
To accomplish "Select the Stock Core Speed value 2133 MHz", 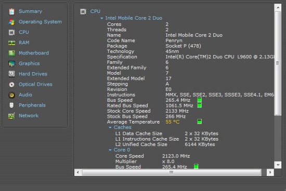I will [x=177, y=111].
